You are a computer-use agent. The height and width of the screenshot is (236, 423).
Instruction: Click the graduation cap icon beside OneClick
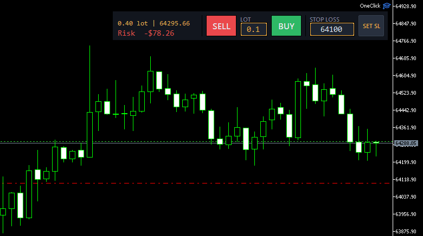pyautogui.click(x=387, y=5)
